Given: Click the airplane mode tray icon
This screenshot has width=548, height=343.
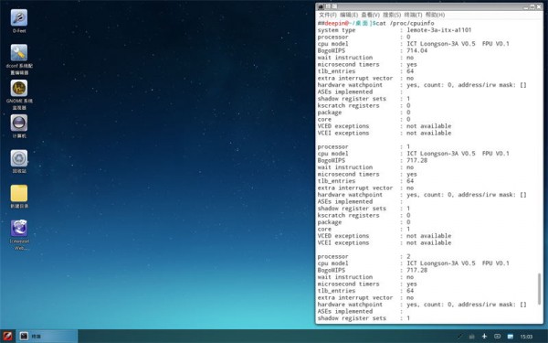Looking at the screenshot, I should coord(484,337).
